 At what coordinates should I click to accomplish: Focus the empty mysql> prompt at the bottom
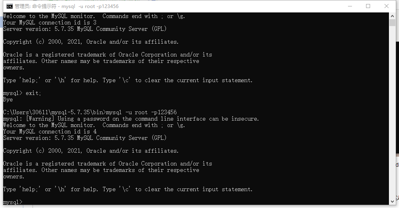(13, 202)
